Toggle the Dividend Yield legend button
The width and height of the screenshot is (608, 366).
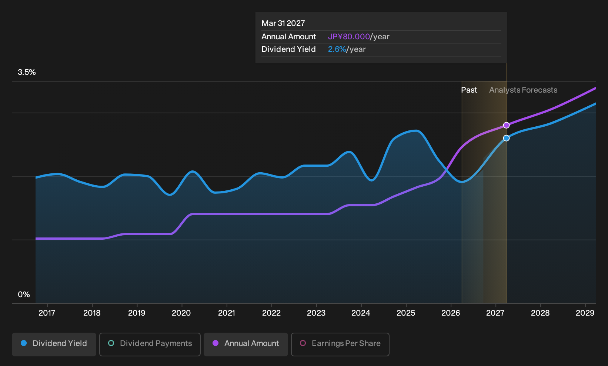pos(54,344)
